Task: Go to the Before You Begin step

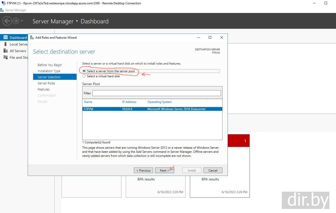Action: click(50, 65)
